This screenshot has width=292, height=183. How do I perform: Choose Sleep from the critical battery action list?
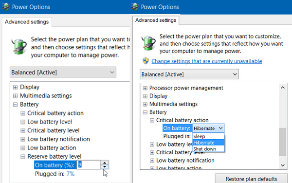pyautogui.click(x=208, y=136)
